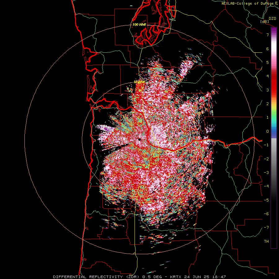Viewport: 279px width, 279px height.
Task: Click the DZD product label
Action: coord(272,19)
